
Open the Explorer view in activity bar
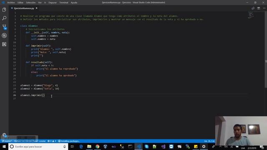[4, 10]
